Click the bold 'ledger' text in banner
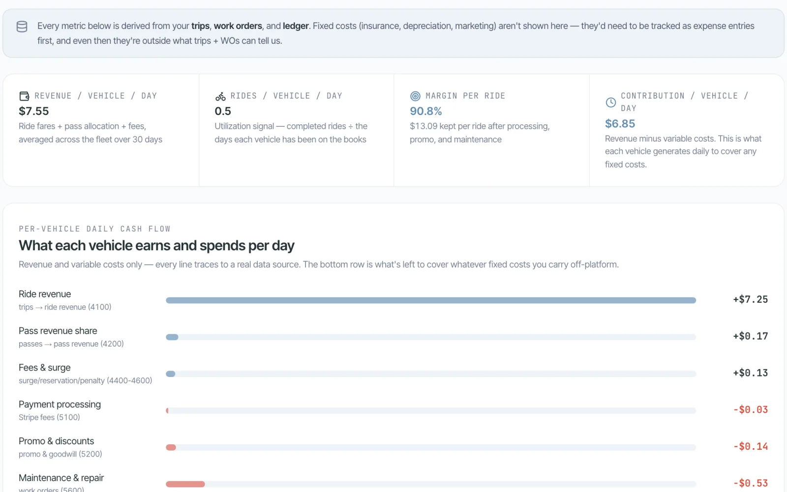Image resolution: width=787 pixels, height=492 pixels. point(296,26)
